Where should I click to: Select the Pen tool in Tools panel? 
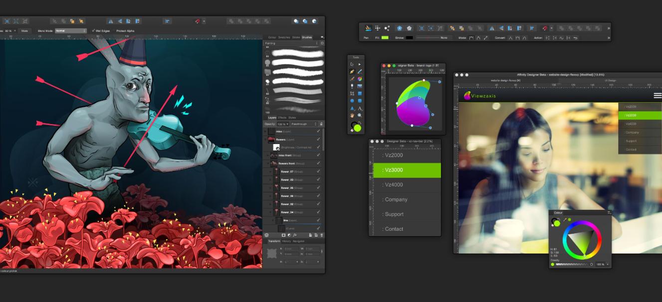tap(352, 72)
